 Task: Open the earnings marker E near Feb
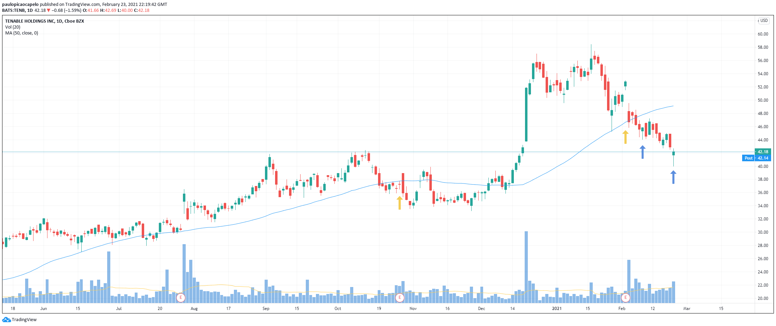click(x=626, y=298)
